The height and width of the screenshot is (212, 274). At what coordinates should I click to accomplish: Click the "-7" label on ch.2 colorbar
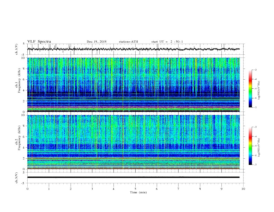tap(255, 165)
